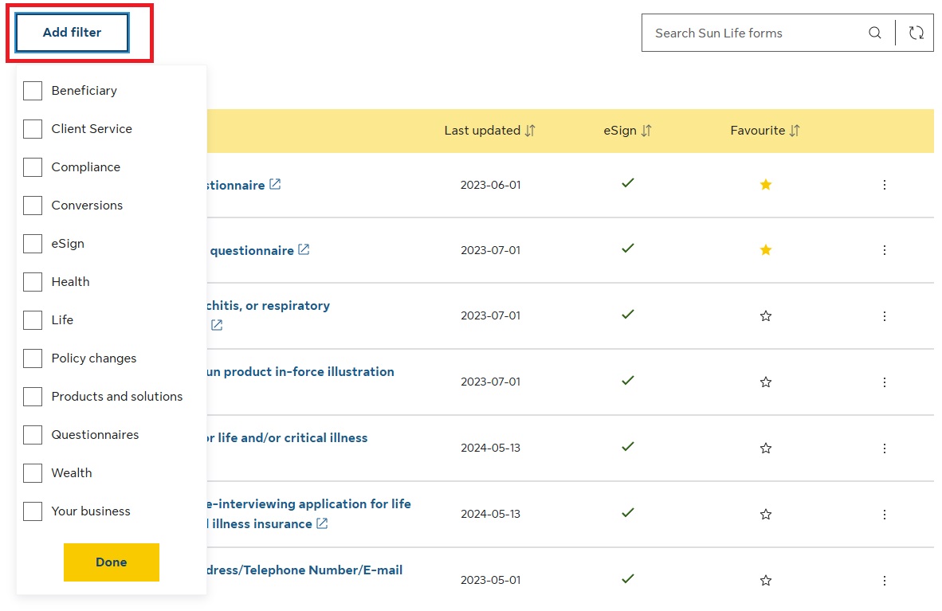The image size is (942, 611).
Task: Expand the kebab menu for 2023-05-01 row
Action: tap(884, 581)
